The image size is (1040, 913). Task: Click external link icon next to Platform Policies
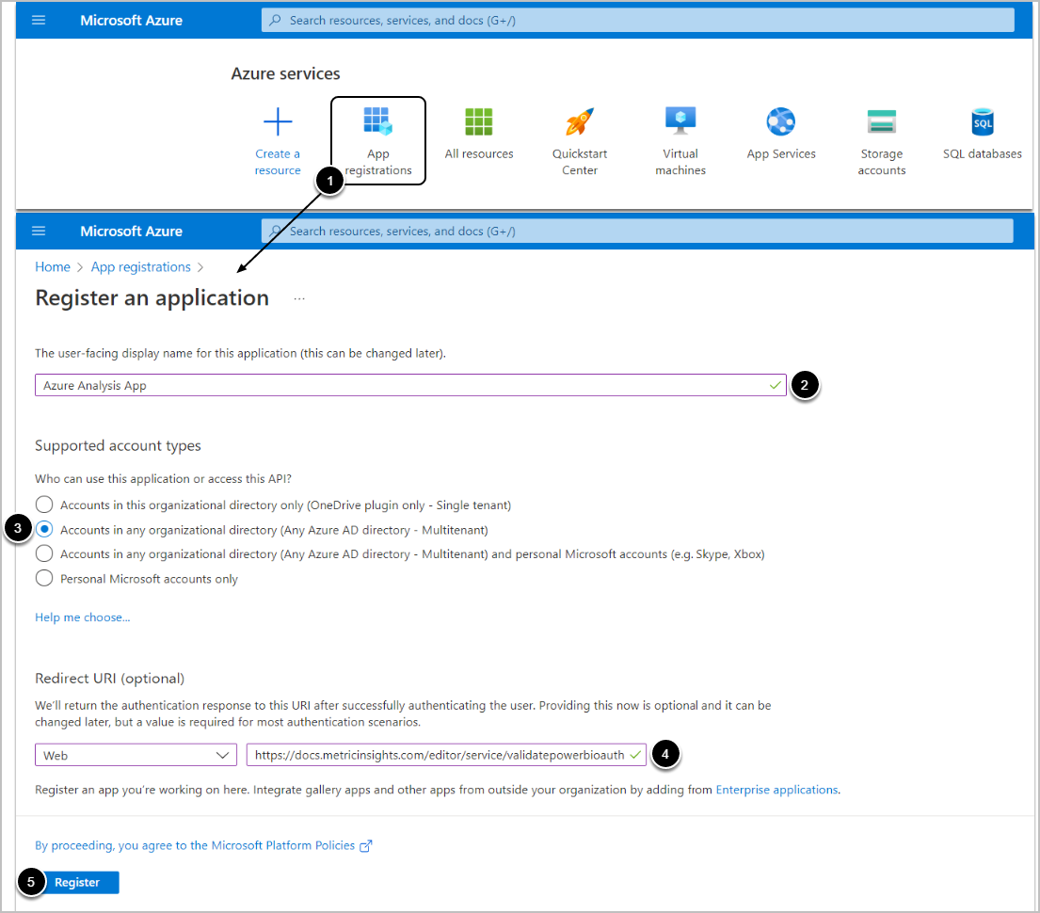click(x=365, y=845)
